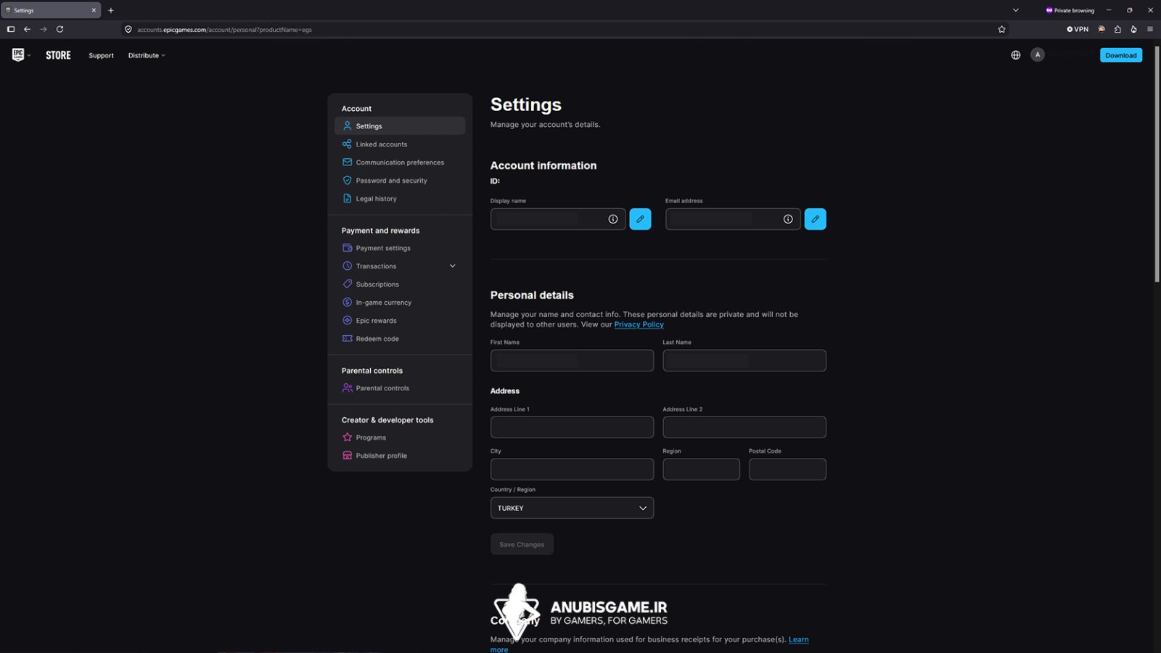The image size is (1161, 653).
Task: Click the page vertical scrollbar
Action: 1157,163
